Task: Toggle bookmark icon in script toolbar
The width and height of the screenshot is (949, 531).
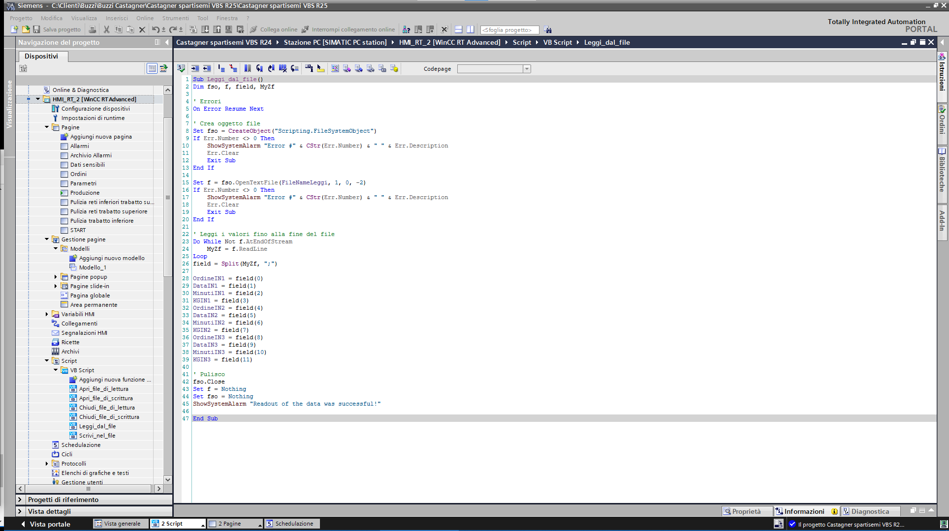Action: coord(248,69)
